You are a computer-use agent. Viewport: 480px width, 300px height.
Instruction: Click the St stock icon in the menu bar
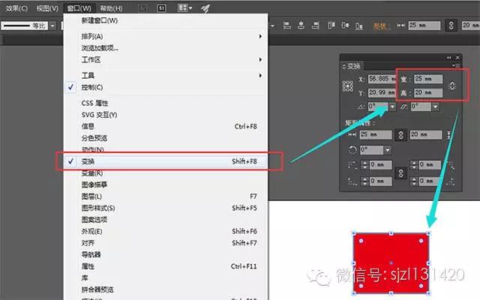[x=162, y=8]
